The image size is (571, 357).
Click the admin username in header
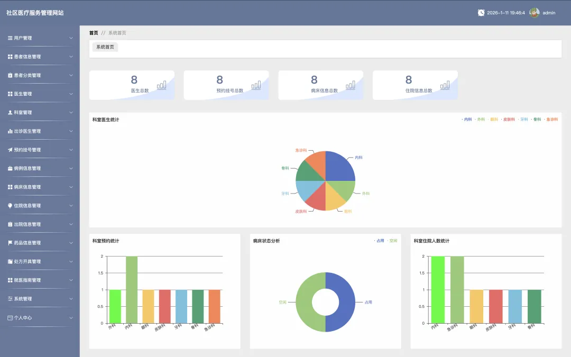tap(549, 13)
